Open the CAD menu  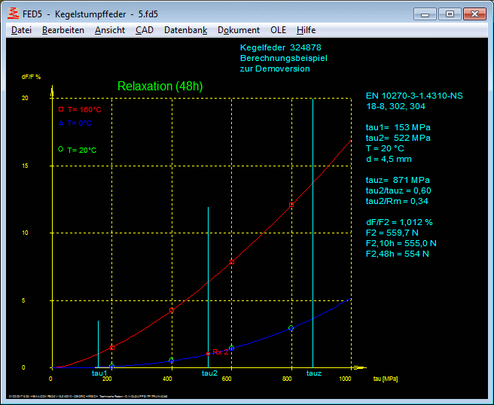145,30
